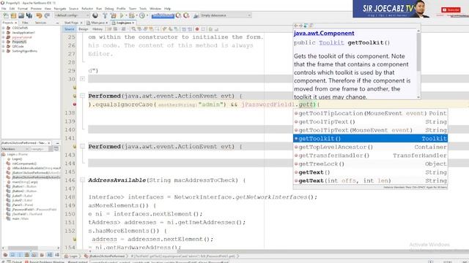Switch editor to Design view
This screenshot has height=263, width=469.
[83, 29]
